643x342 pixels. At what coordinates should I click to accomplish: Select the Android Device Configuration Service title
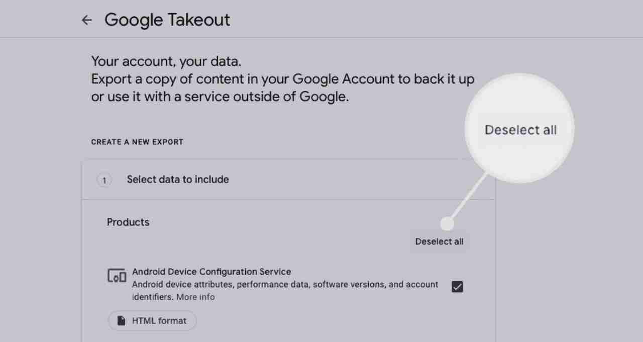click(x=211, y=272)
